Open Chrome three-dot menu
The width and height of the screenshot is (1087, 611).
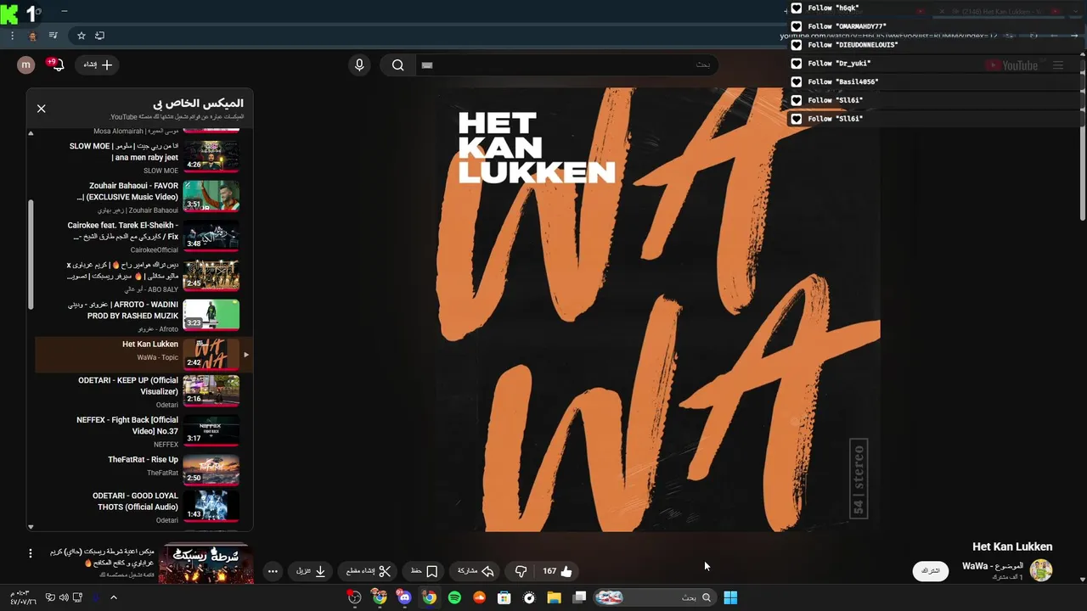tap(12, 36)
